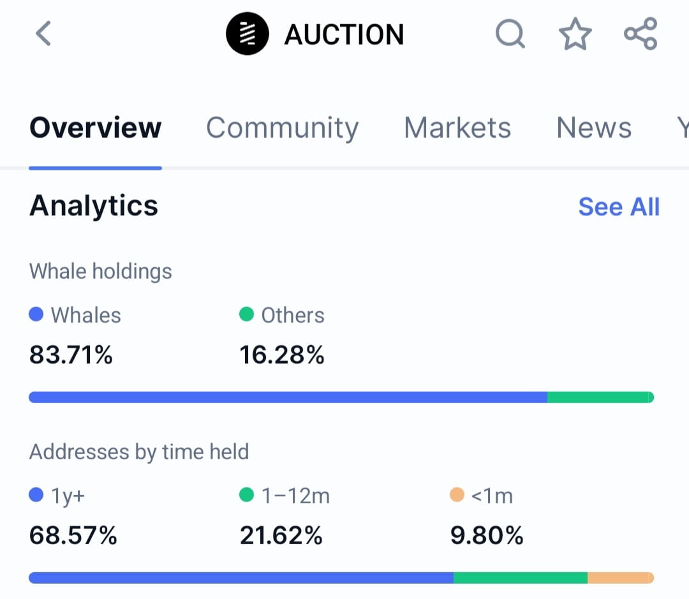Tap the blue Whales legend dot

(36, 314)
